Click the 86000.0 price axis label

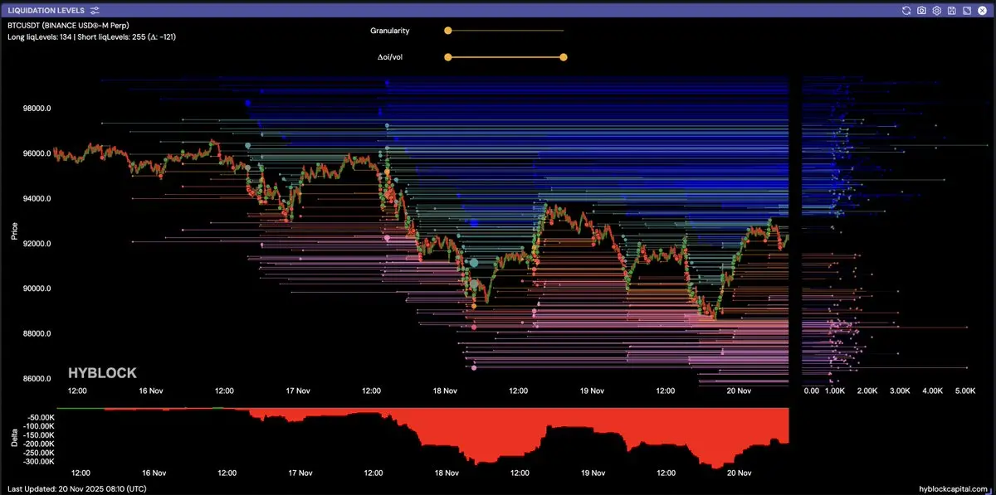pos(37,379)
